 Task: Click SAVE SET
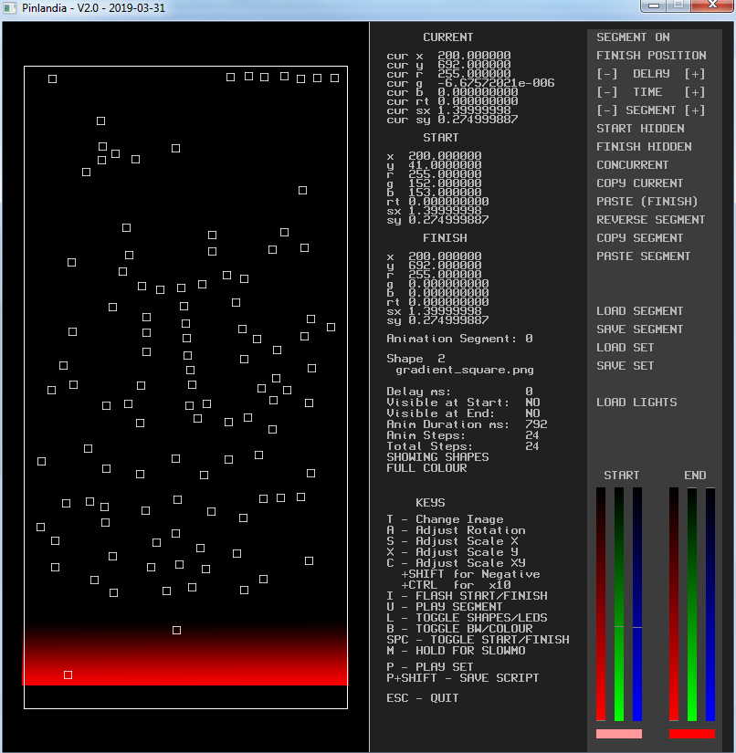tap(626, 366)
